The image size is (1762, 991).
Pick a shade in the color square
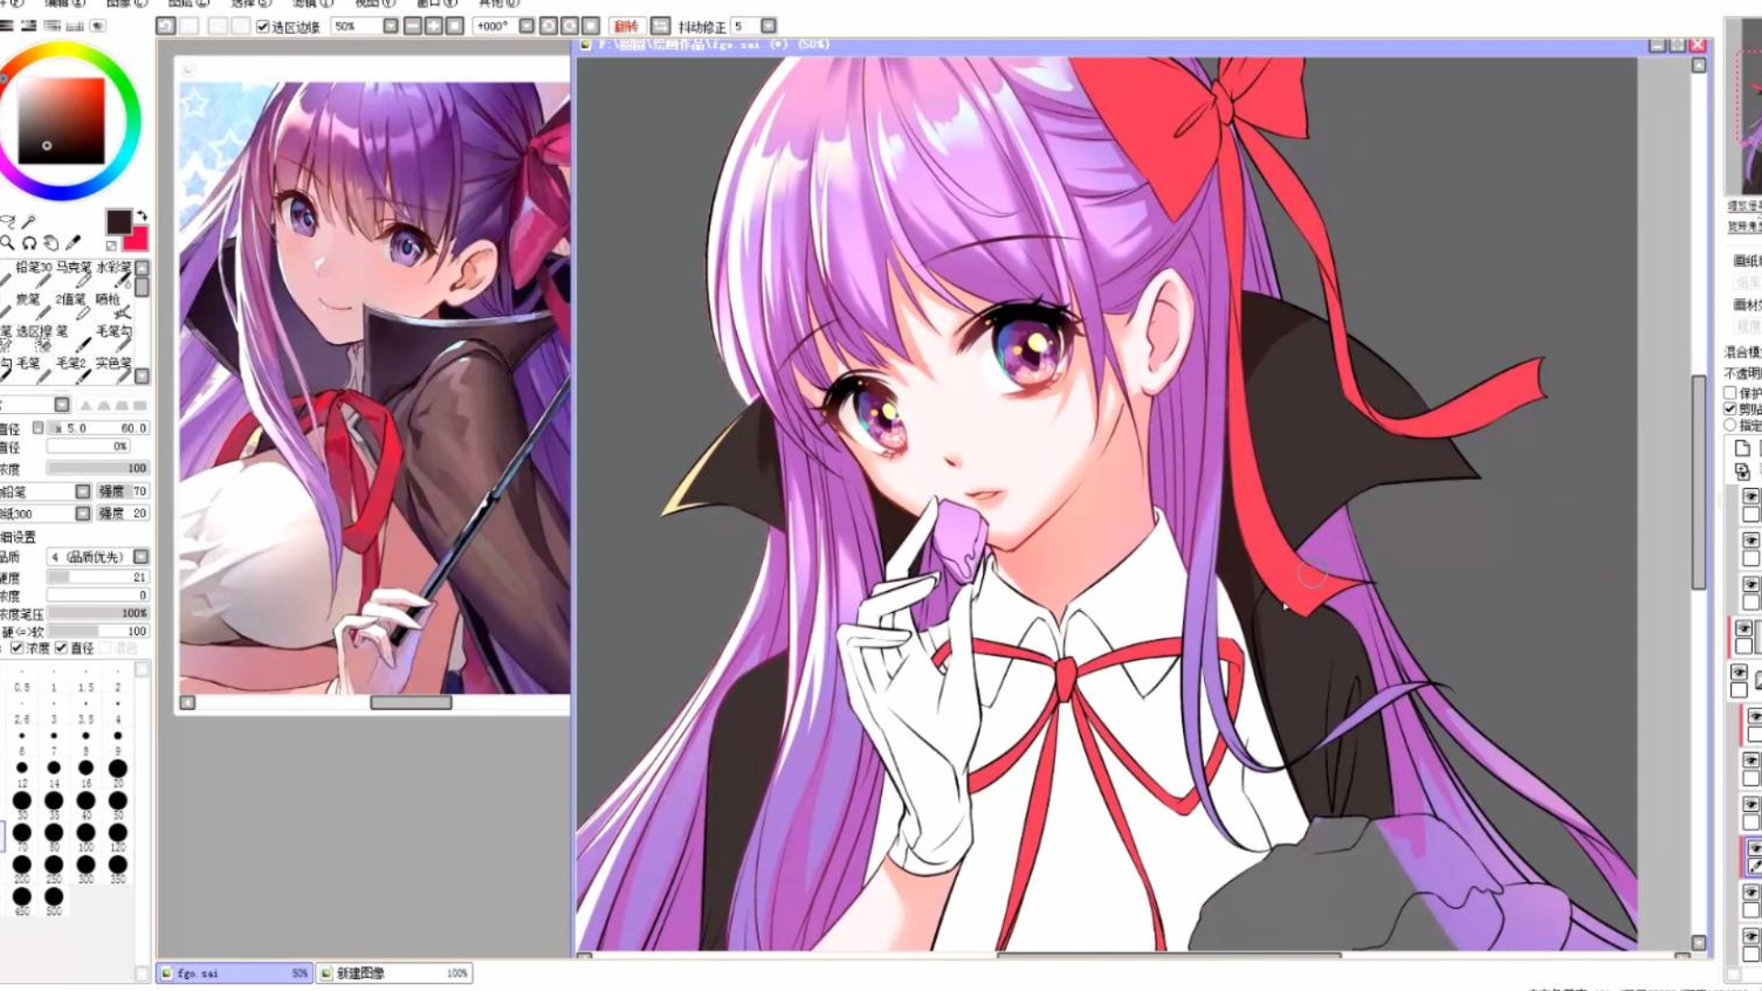[x=61, y=120]
